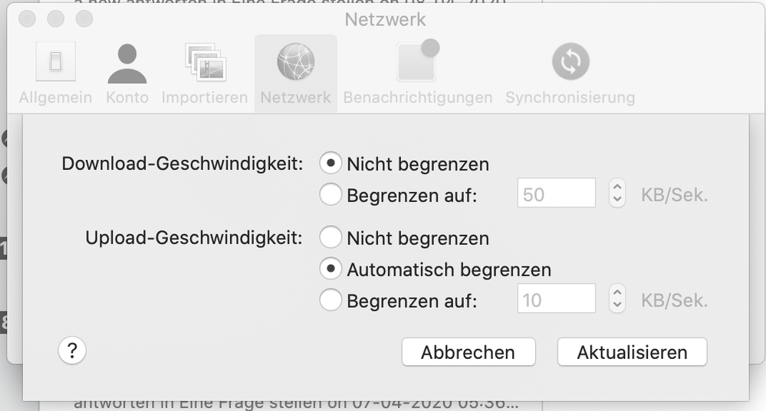Open the Importieren photos icon
The width and height of the screenshot is (766, 411).
pos(204,63)
